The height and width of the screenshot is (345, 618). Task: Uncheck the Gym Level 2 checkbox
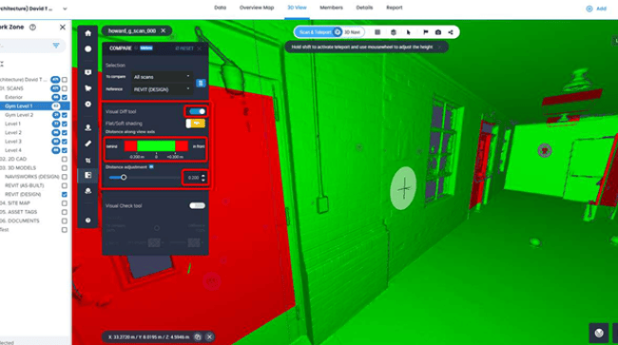coord(65,115)
